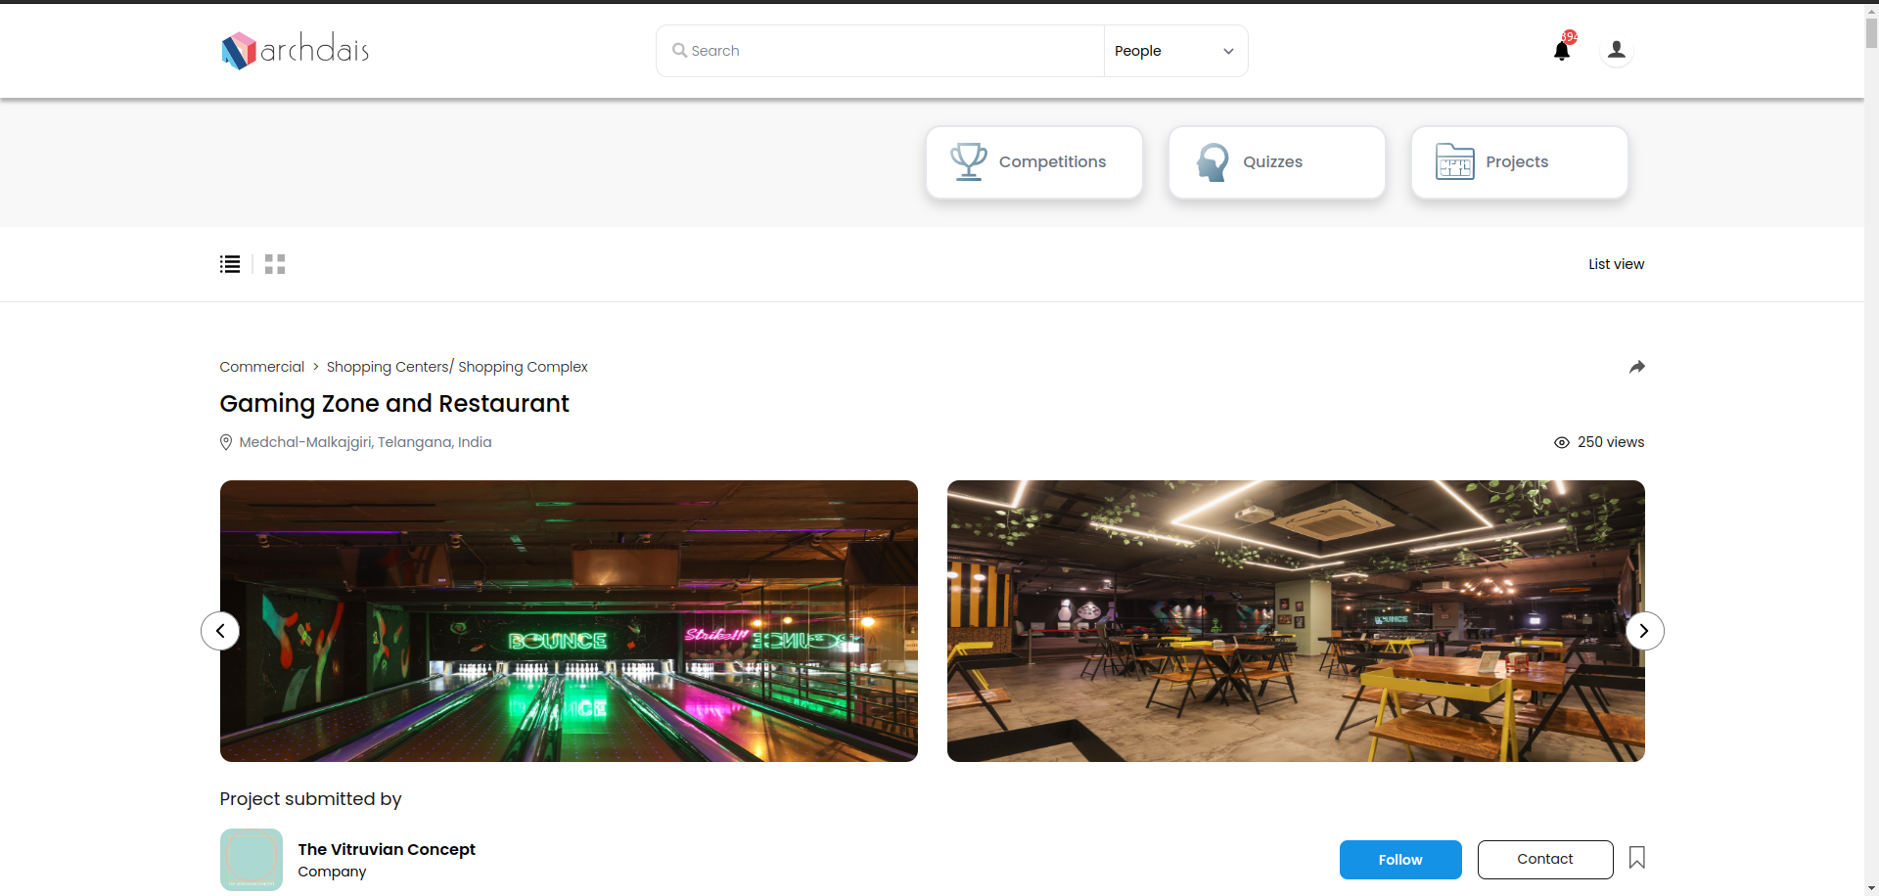Switch to list view layout
This screenshot has height=896, width=1879.
[x=229, y=263]
